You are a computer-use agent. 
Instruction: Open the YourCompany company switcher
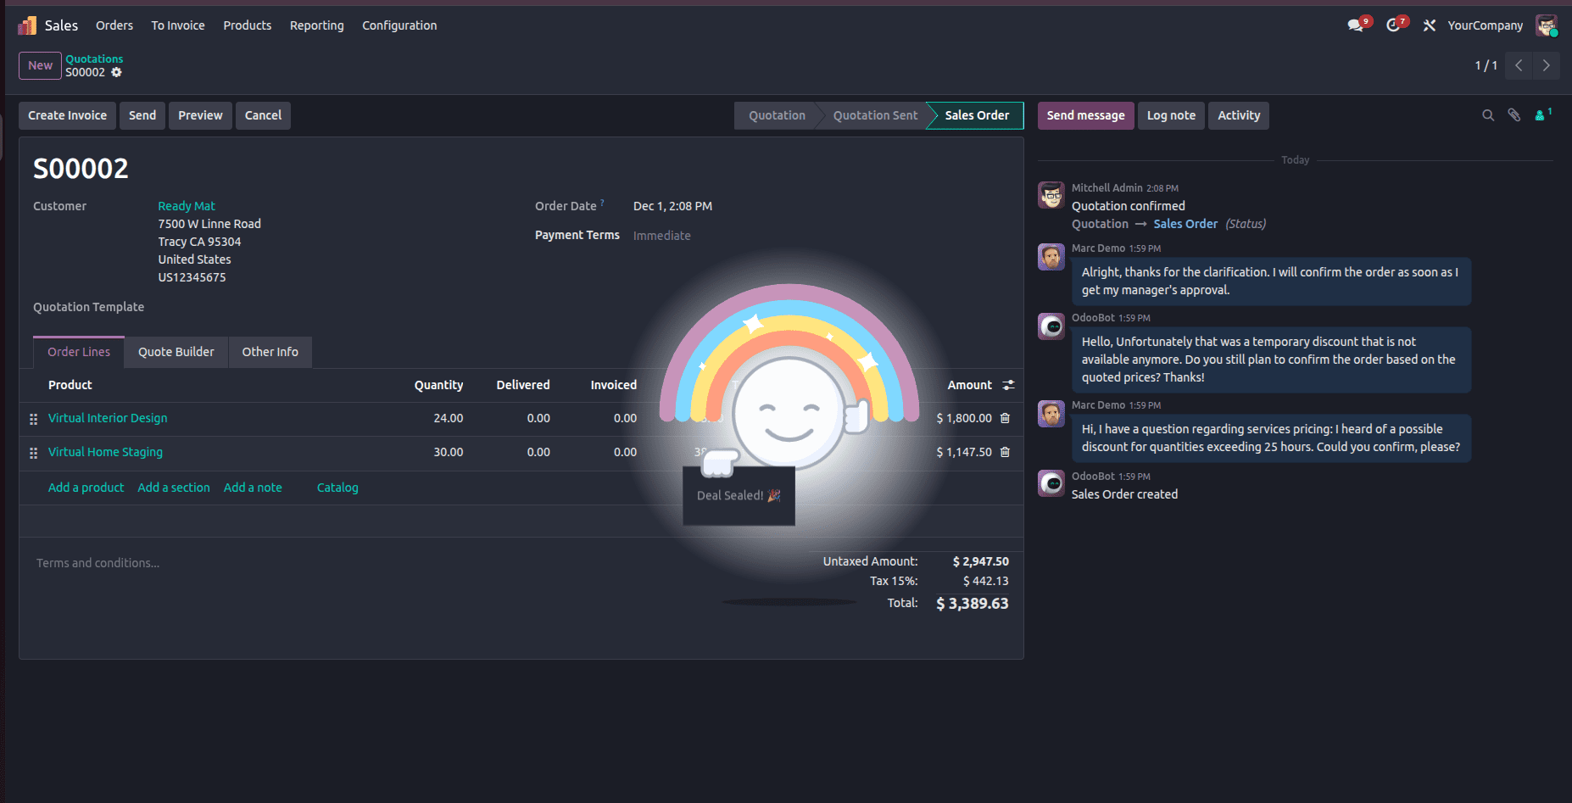coord(1485,25)
